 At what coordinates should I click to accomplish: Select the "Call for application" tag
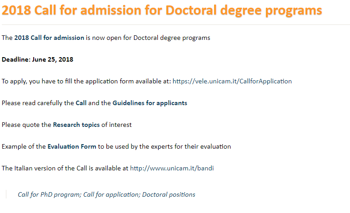pyautogui.click(x=110, y=194)
